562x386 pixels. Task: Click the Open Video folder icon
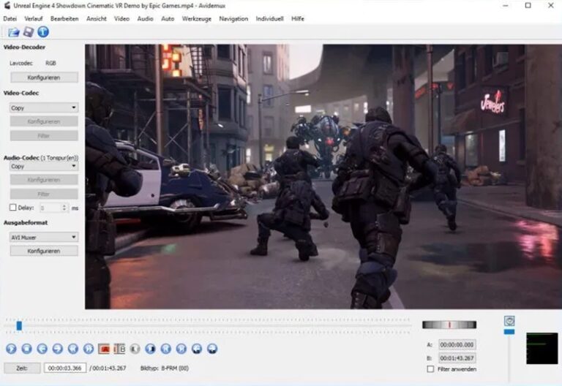13,31
